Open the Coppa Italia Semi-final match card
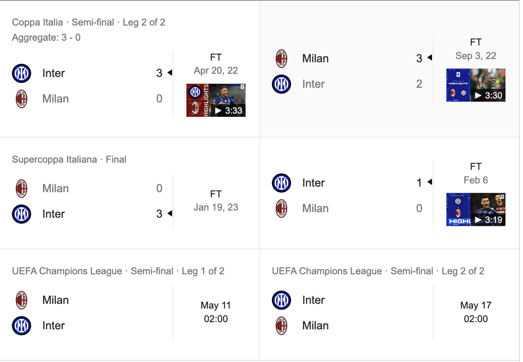523x362 pixels. click(130, 69)
